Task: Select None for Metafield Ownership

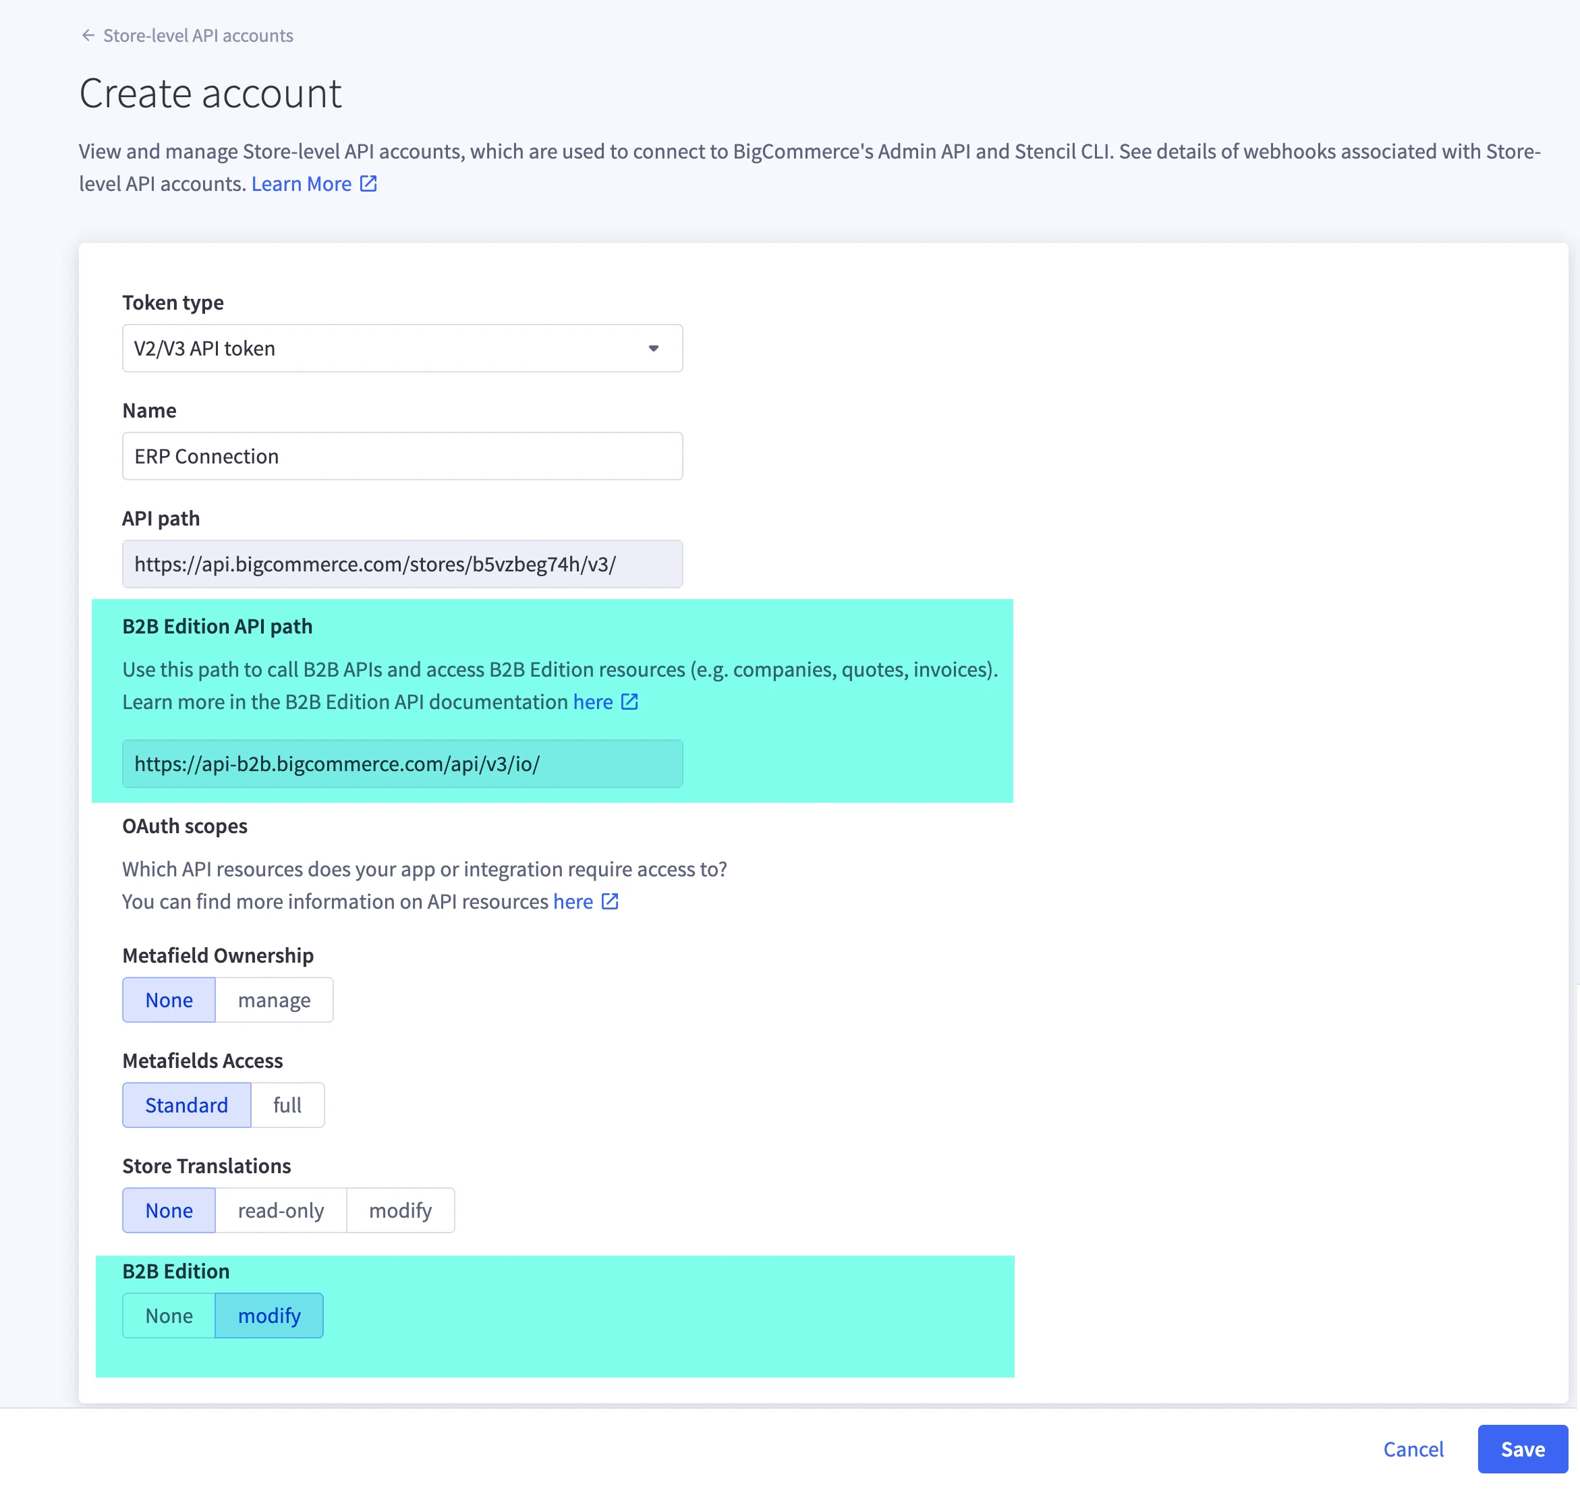Action: pyautogui.click(x=169, y=1000)
